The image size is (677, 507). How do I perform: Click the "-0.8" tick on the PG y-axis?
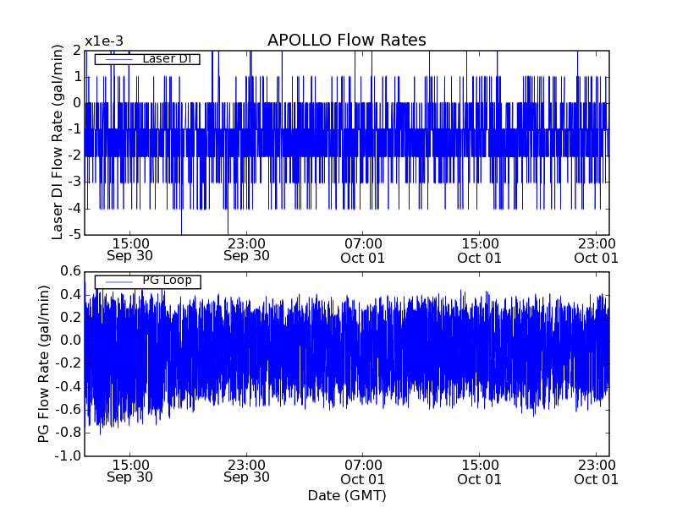[x=68, y=433]
